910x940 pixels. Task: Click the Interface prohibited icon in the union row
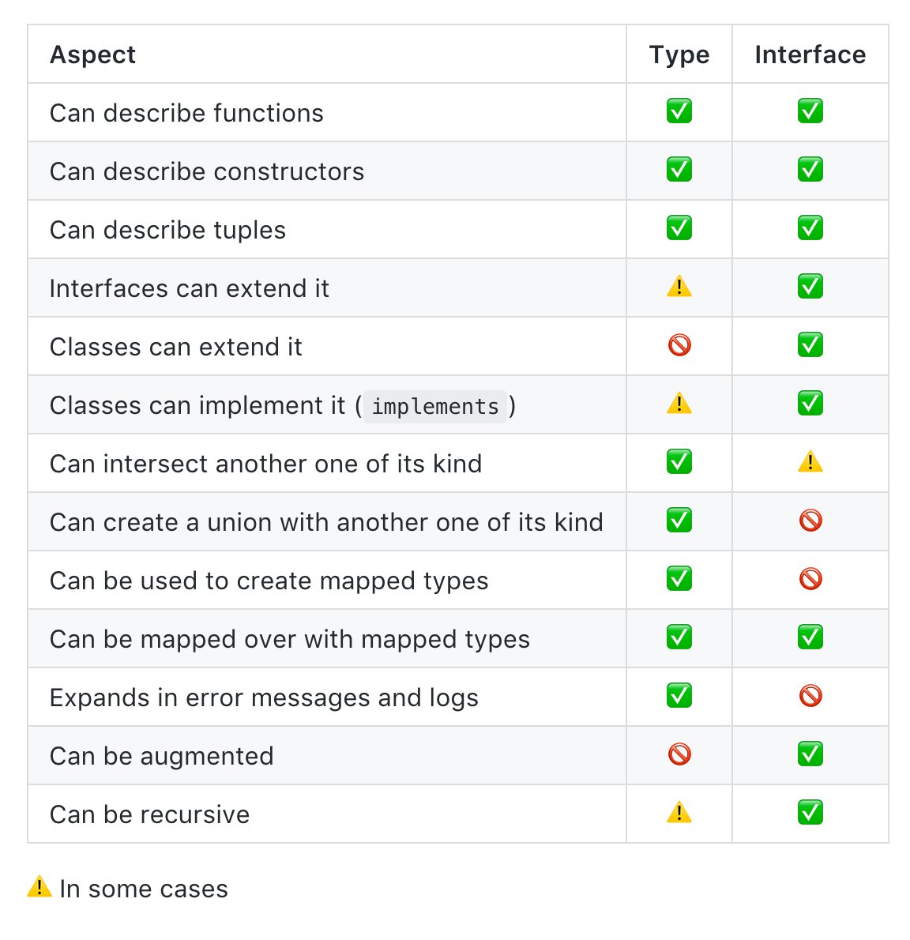tap(810, 521)
